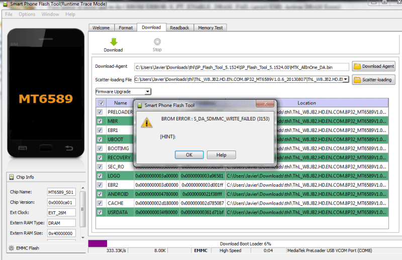The width and height of the screenshot is (402, 260).
Task: Click the 333.33K/s transfer speed status
Action: [116, 250]
